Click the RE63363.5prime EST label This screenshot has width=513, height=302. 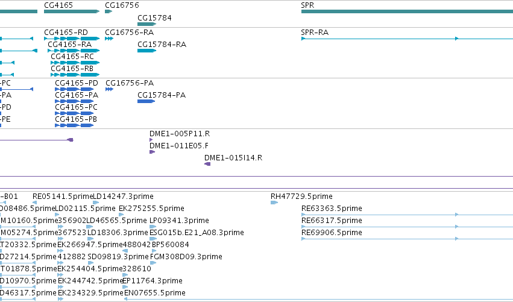(332, 209)
